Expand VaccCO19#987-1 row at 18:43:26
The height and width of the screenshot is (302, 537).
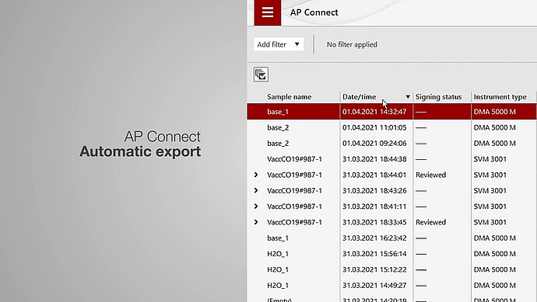[x=256, y=191]
